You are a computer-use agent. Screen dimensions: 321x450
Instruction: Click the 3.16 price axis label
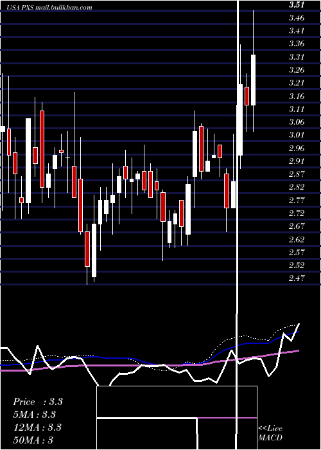tap(297, 96)
